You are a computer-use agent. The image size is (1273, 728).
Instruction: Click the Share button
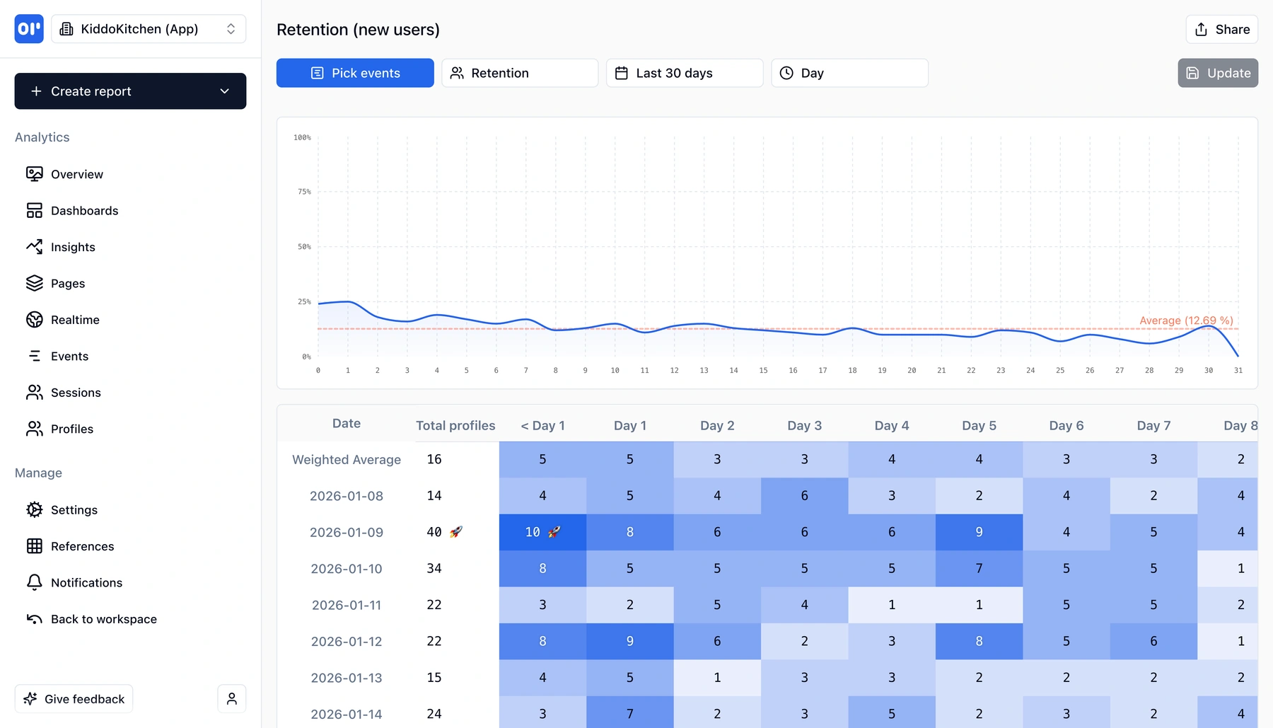coord(1221,29)
